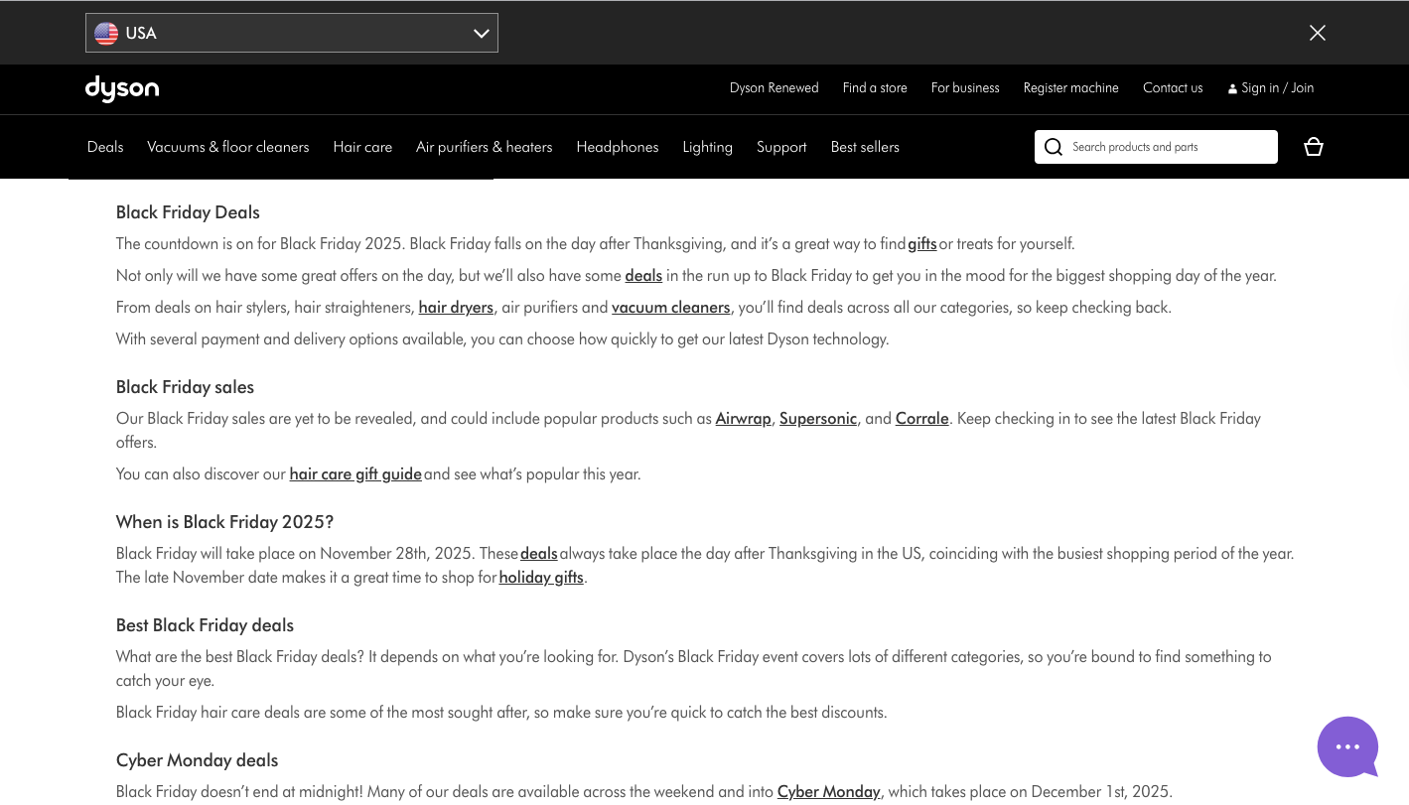Screen dimensions: 1409x805
Task: Open the Support menu
Action: 781,147
